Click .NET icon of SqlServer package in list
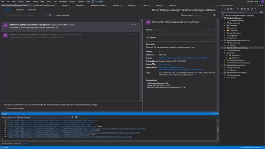The height and width of the screenshot is (149, 265). (5, 26)
